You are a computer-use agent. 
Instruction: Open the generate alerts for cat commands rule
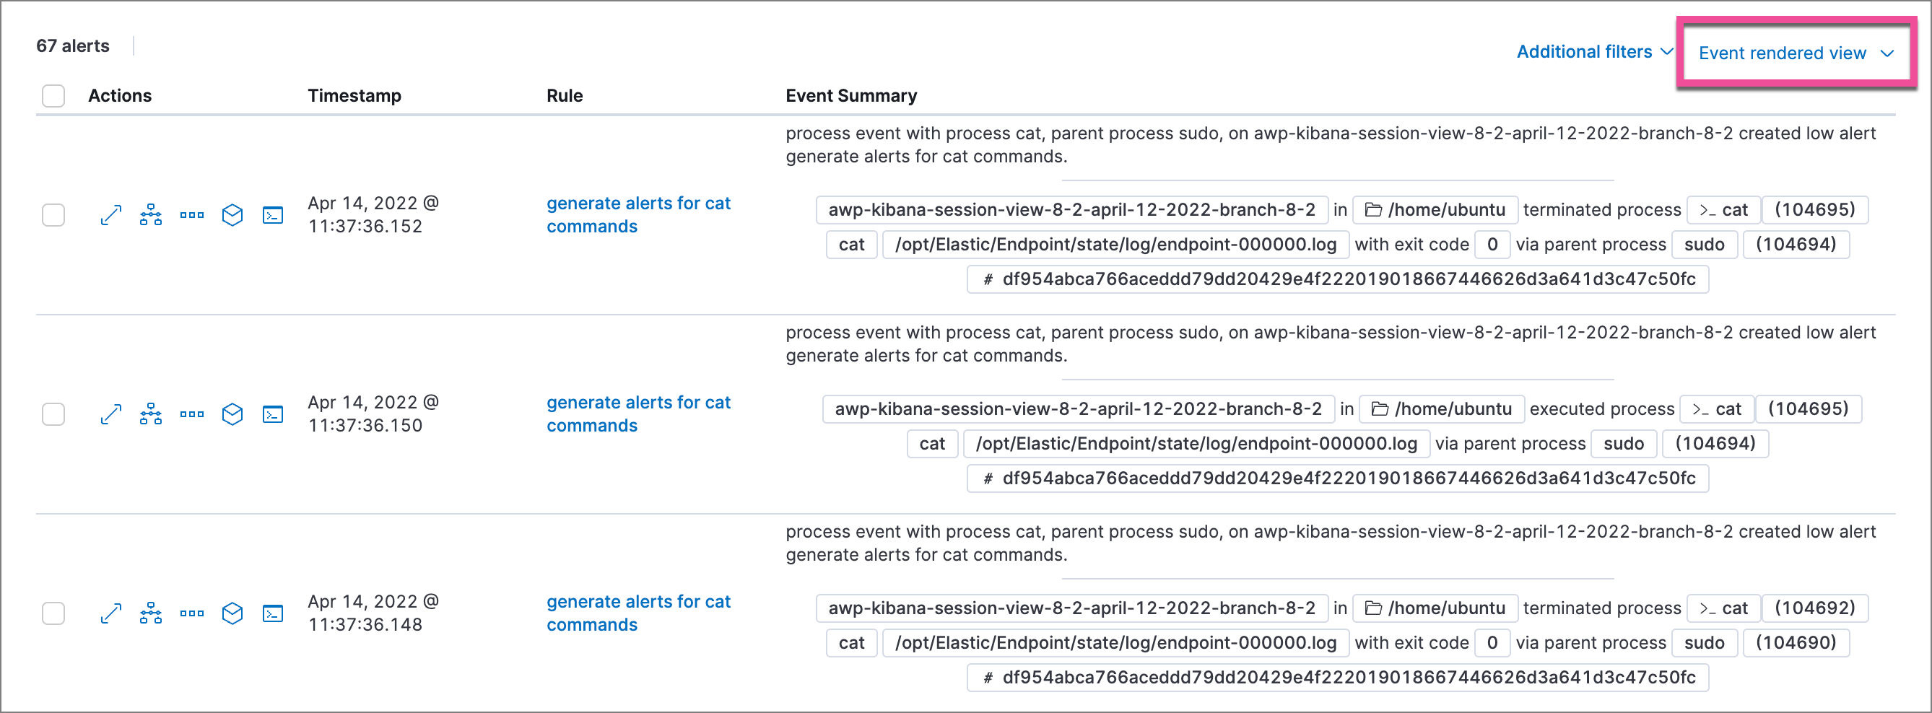click(x=638, y=214)
